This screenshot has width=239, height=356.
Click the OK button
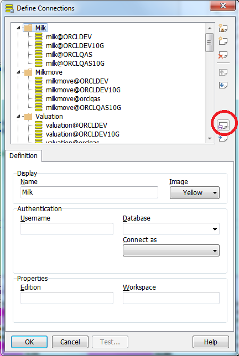(x=29, y=342)
